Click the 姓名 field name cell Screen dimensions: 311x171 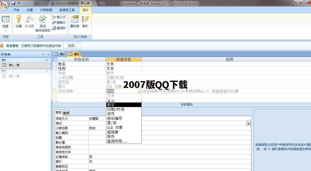click(x=81, y=64)
